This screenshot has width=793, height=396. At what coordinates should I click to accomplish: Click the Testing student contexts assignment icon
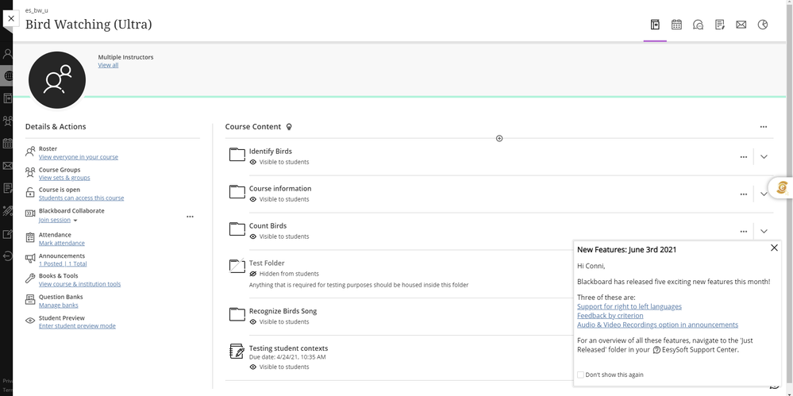[x=237, y=351]
